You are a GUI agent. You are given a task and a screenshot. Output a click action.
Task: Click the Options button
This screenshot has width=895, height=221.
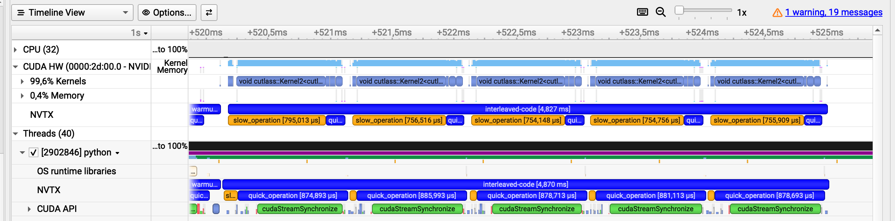tap(167, 13)
